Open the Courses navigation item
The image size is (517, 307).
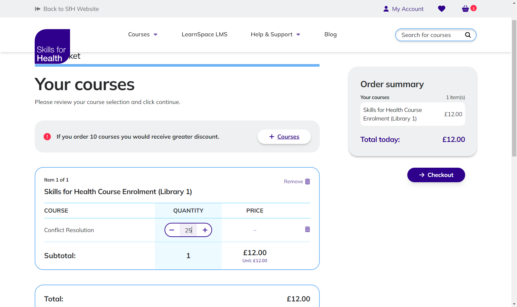pos(139,34)
